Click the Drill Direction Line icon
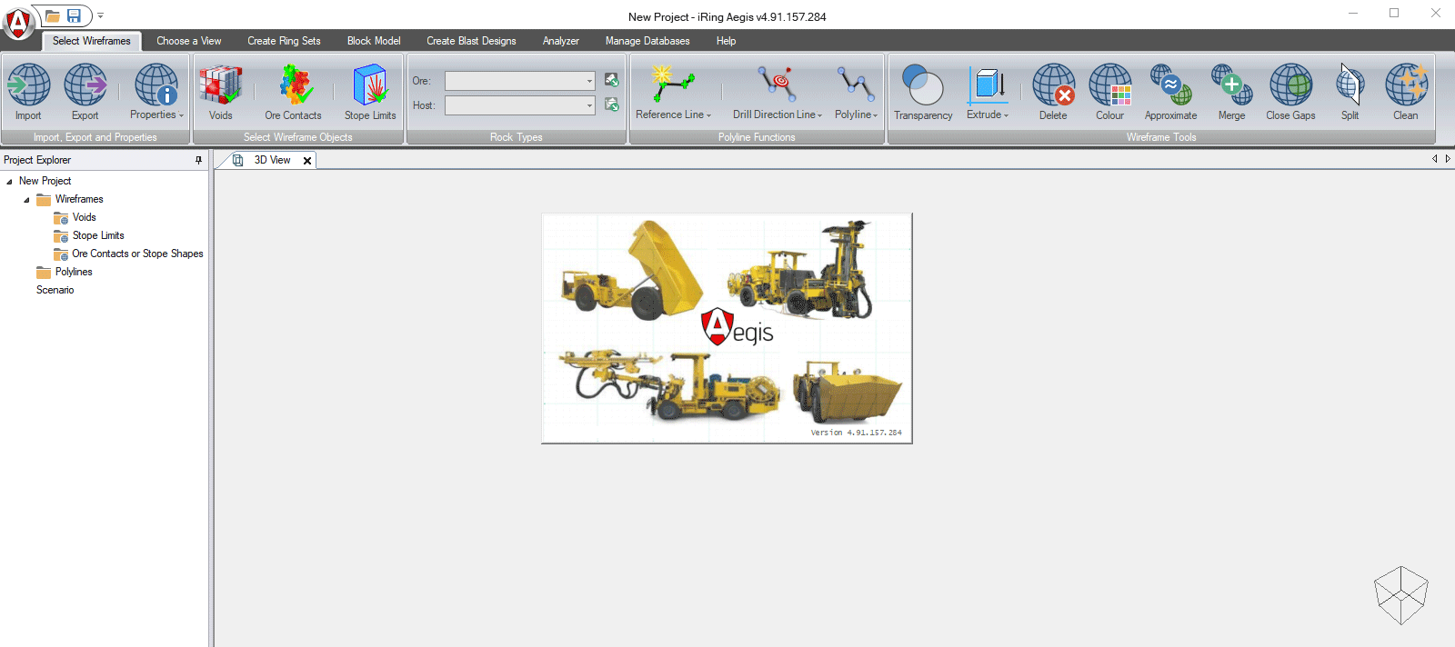The height and width of the screenshot is (647, 1455). 778,85
